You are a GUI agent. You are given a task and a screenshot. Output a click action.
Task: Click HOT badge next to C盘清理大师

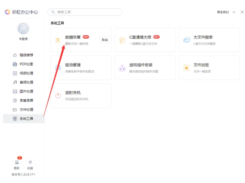156,37
